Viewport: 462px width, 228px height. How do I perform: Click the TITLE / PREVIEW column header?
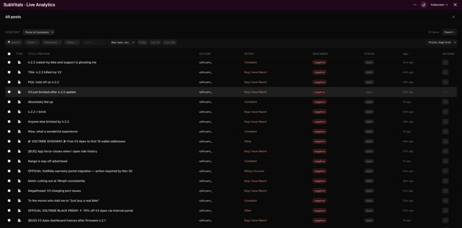[x=39, y=54]
